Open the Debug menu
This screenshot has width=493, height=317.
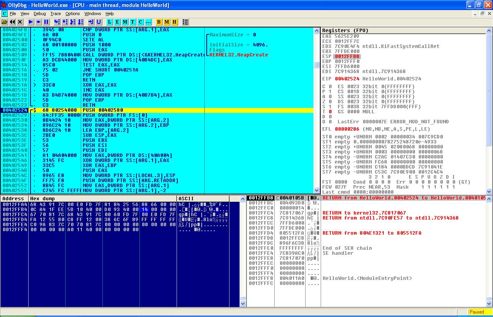point(39,14)
